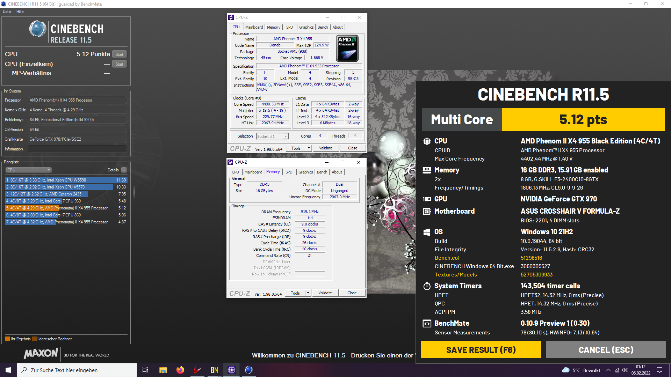Click the CPU section icon in BenchMate panel
Screen dimensions: 671x377
[427, 141]
